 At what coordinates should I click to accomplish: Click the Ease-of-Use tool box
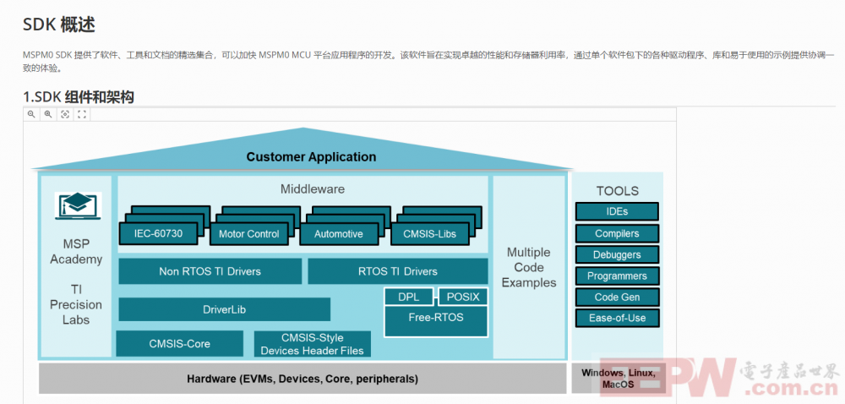(617, 318)
